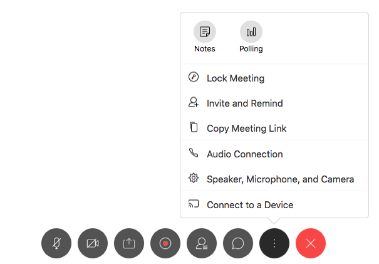Show the participants panel
The image size is (379, 264).
[202, 243]
